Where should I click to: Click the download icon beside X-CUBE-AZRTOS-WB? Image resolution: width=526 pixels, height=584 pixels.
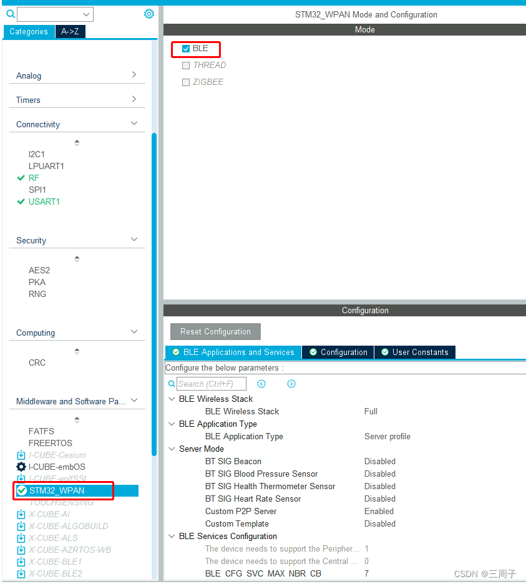click(21, 550)
